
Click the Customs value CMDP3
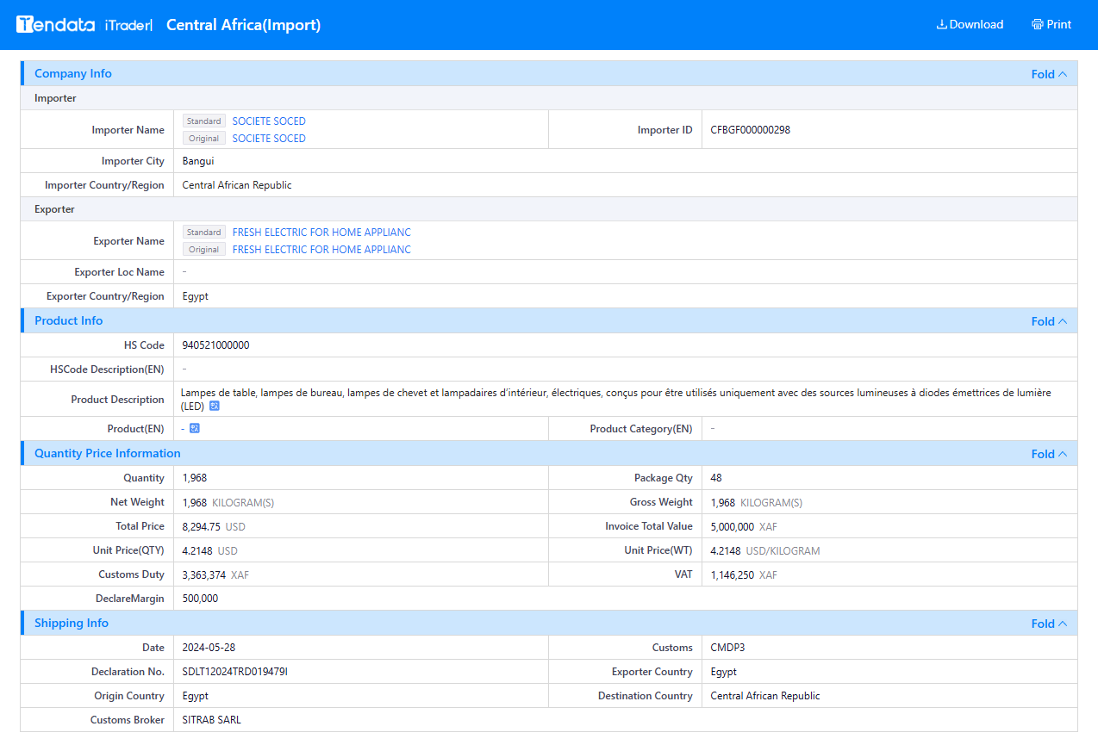tap(728, 648)
